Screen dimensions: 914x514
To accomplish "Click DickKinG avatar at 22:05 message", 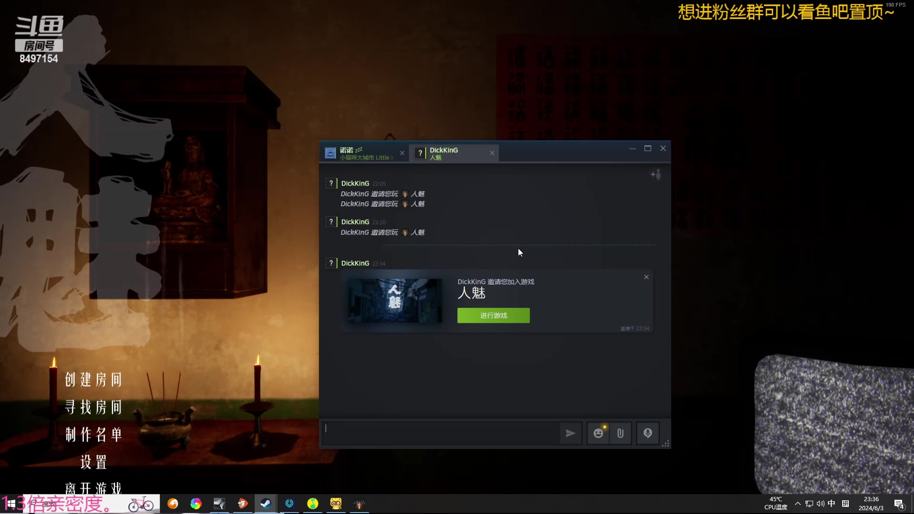I will (x=331, y=183).
